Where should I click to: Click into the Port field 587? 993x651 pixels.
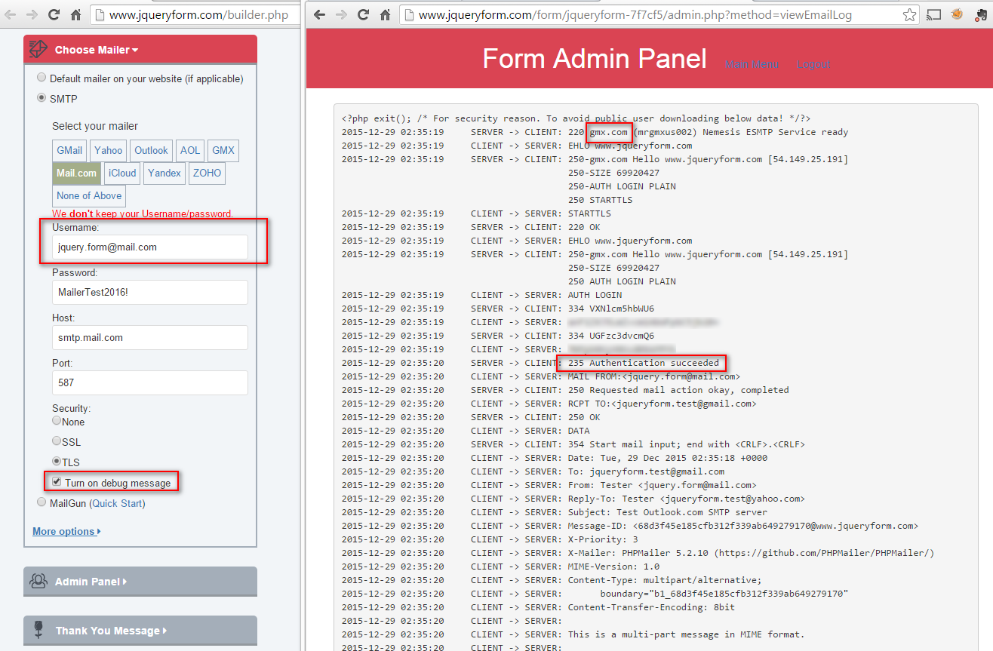tap(150, 382)
